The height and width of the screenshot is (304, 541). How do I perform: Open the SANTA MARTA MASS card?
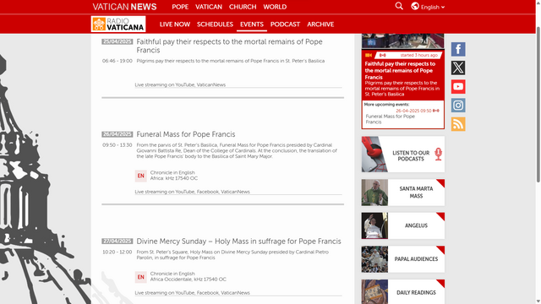(402, 193)
